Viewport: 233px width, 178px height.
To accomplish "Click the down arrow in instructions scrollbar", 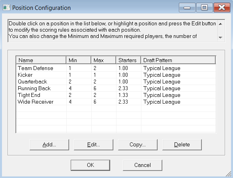I will click(x=220, y=38).
